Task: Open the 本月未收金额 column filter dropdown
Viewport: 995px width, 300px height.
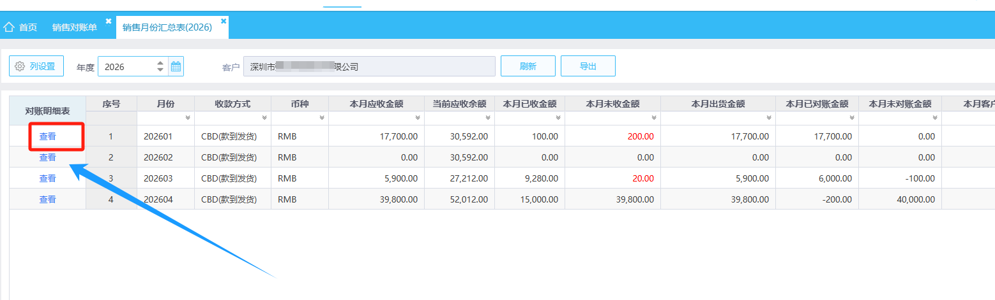Action: pos(654,118)
